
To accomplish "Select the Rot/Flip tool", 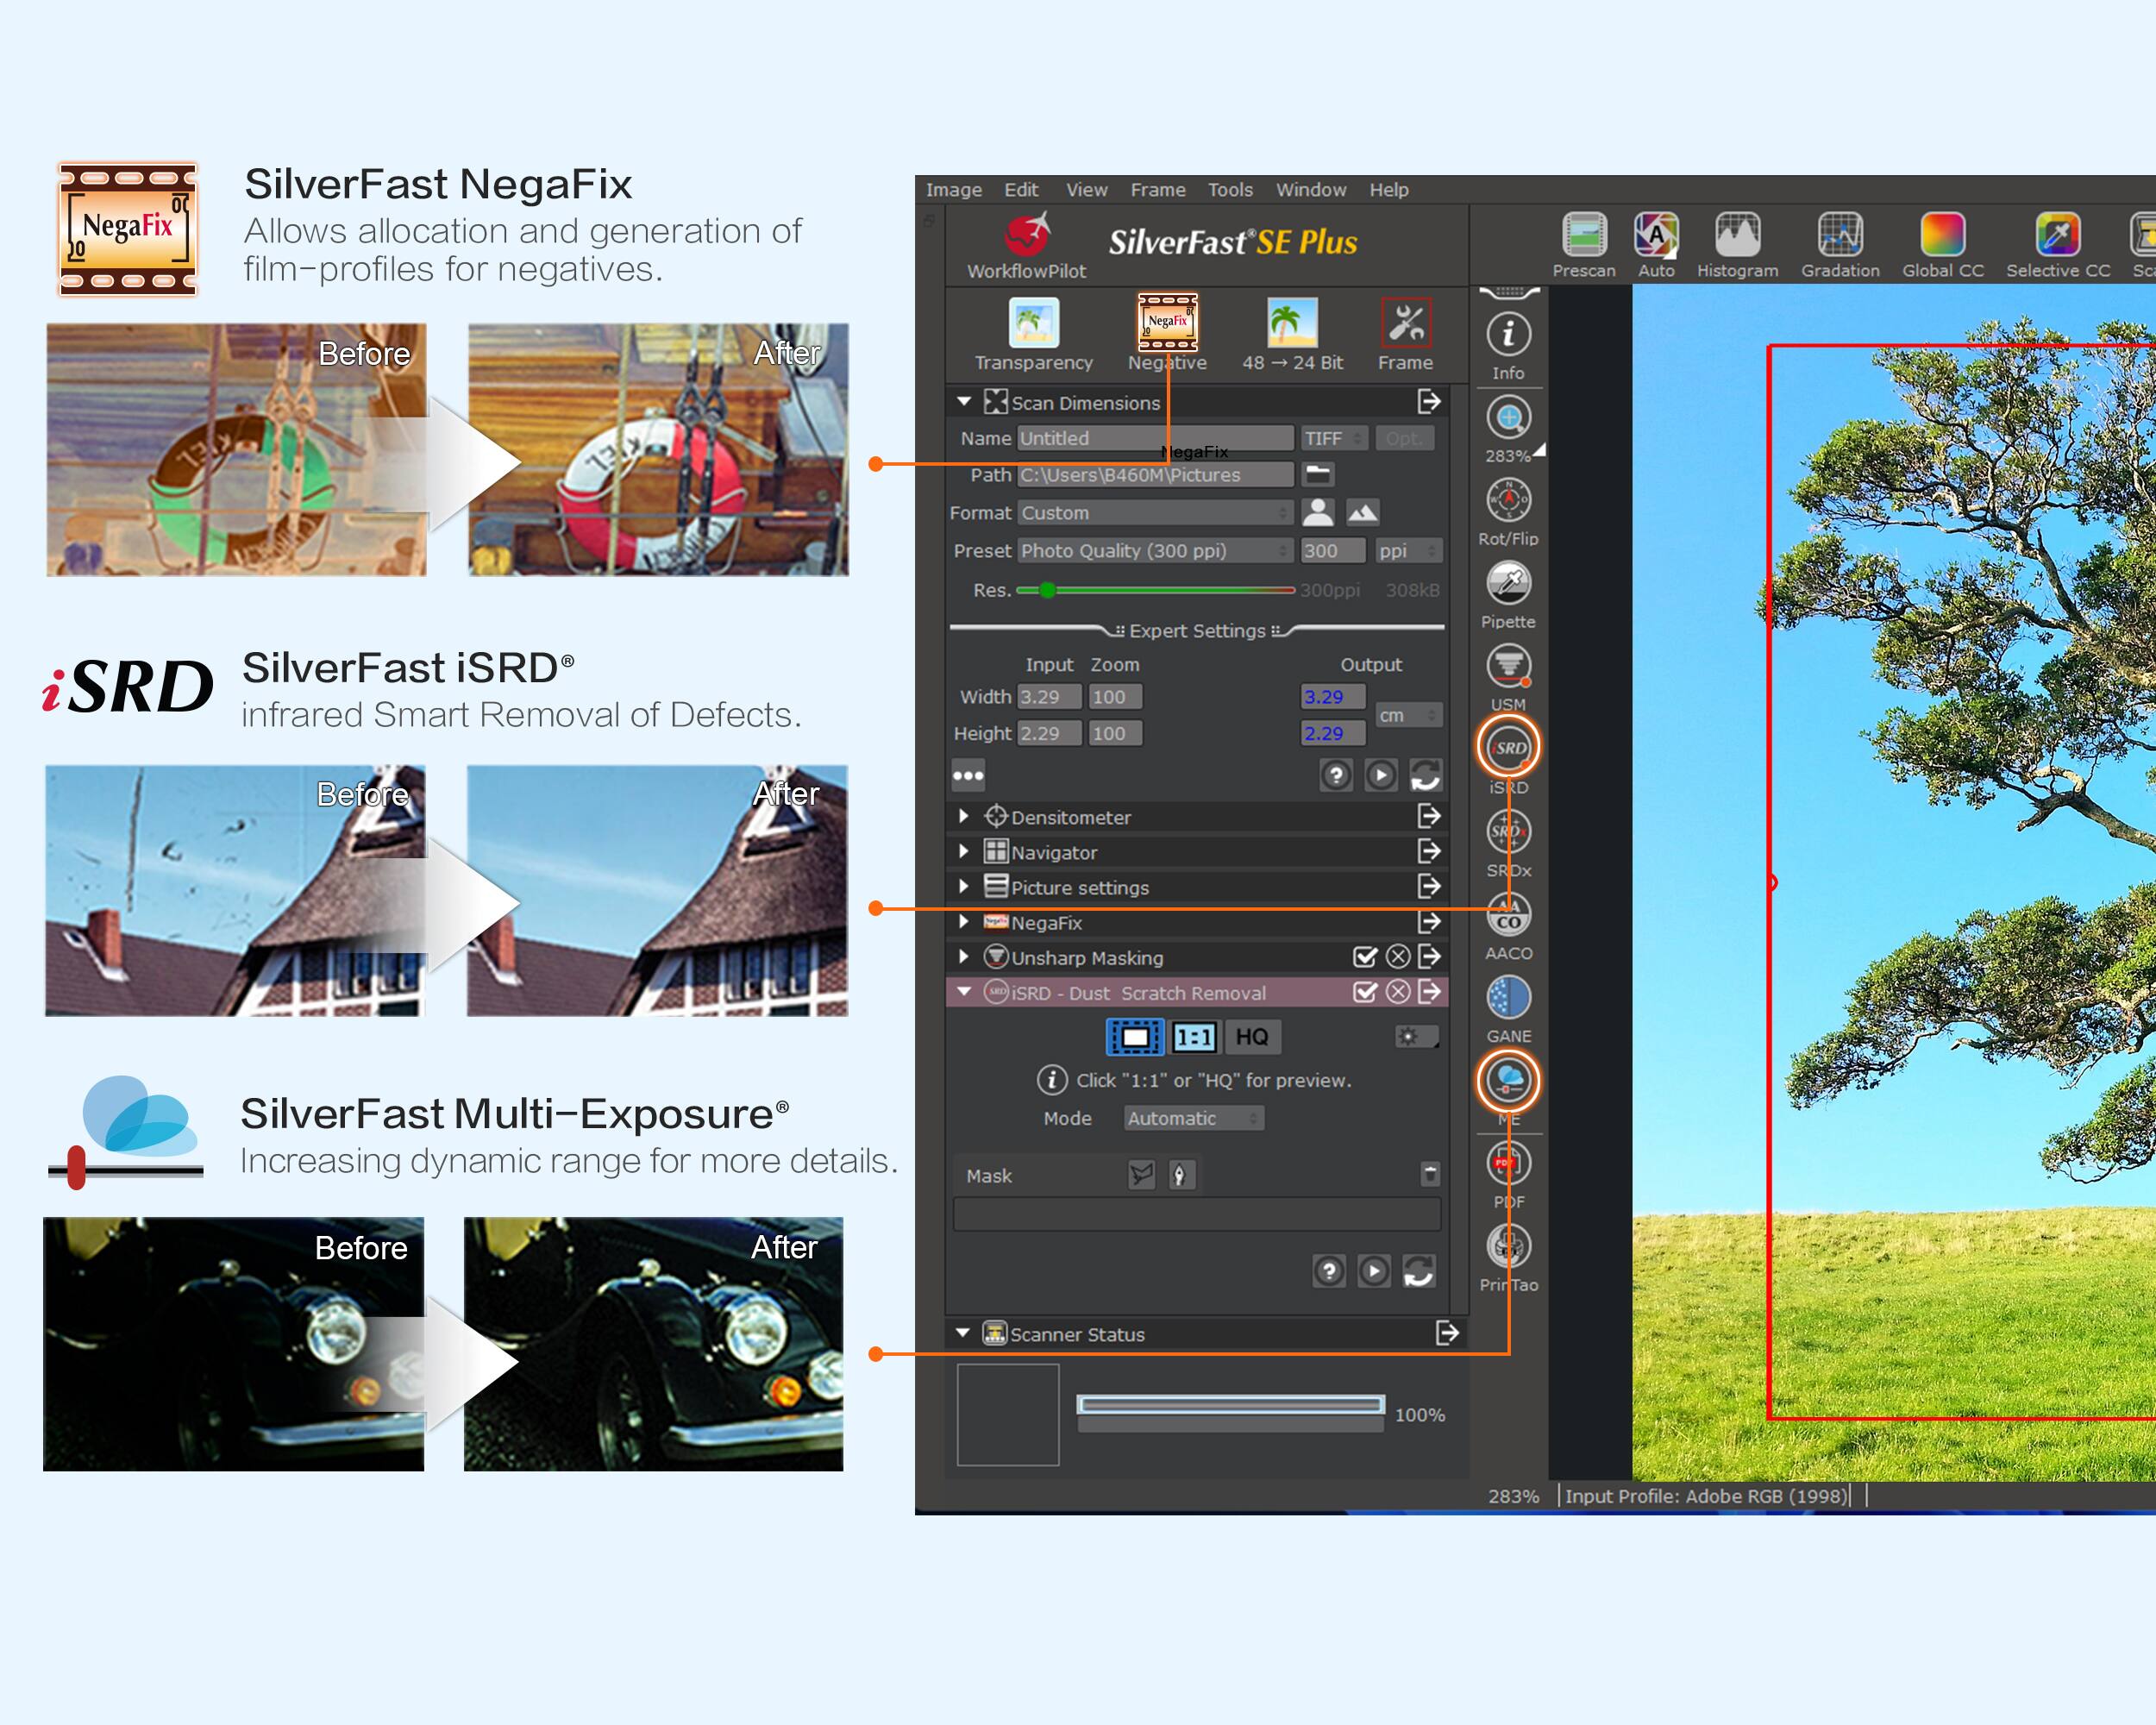I will (1508, 500).
